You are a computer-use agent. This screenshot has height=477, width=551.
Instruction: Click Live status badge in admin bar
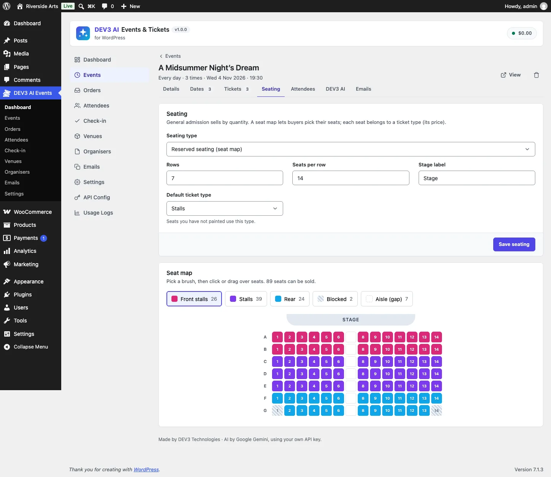pyautogui.click(x=68, y=6)
